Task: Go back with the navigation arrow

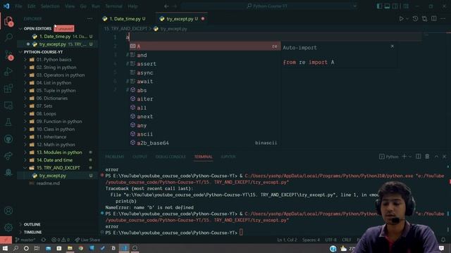Action: 166,6
